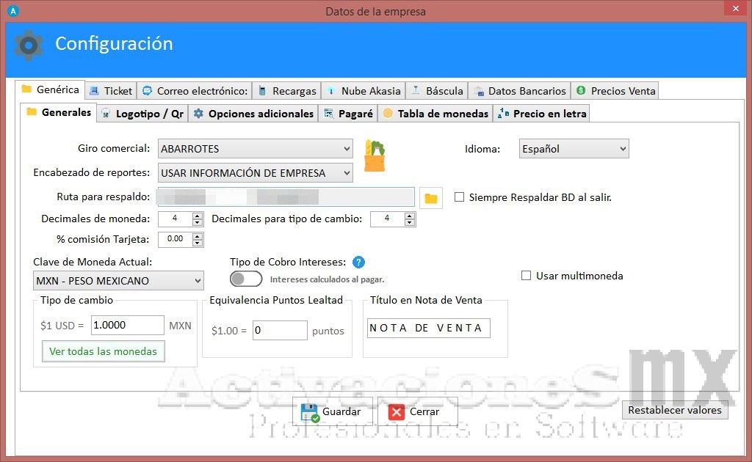Open the Logotipo / Qr sub-tab
This screenshot has width=752, height=462.
coord(142,114)
